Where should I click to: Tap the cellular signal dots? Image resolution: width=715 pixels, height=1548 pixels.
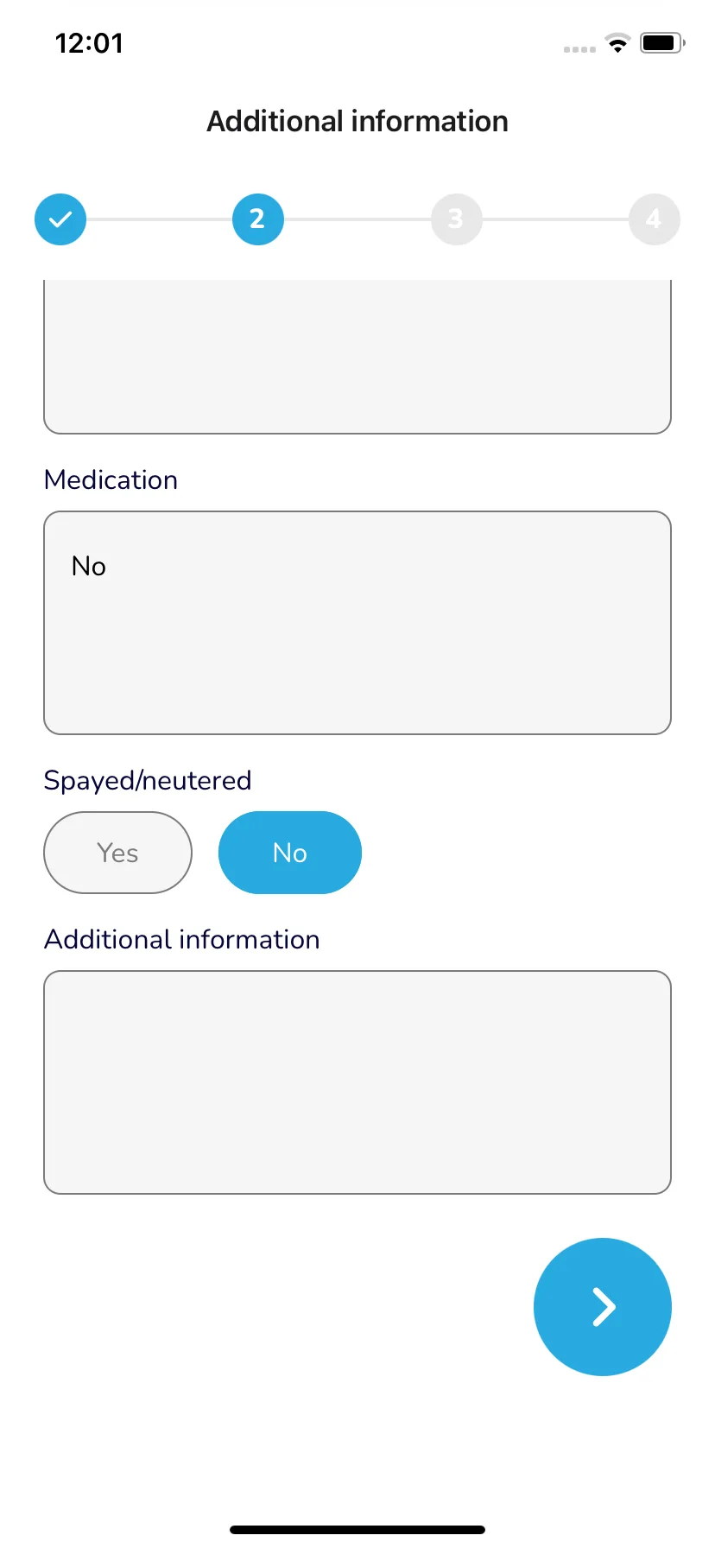[579, 49]
